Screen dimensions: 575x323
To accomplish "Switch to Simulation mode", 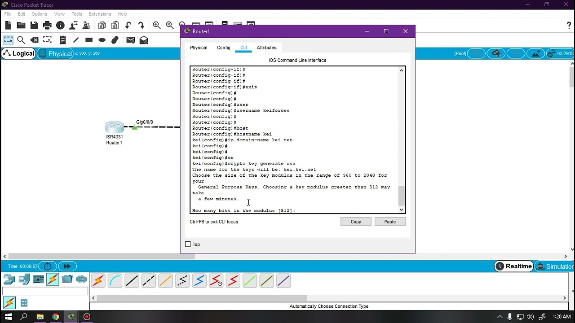I will pyautogui.click(x=555, y=266).
